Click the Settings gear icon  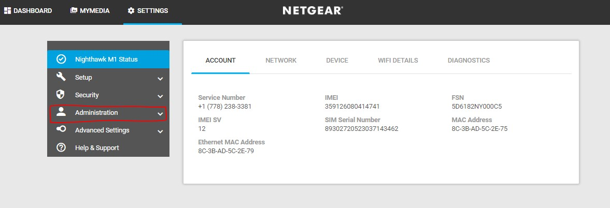131,11
